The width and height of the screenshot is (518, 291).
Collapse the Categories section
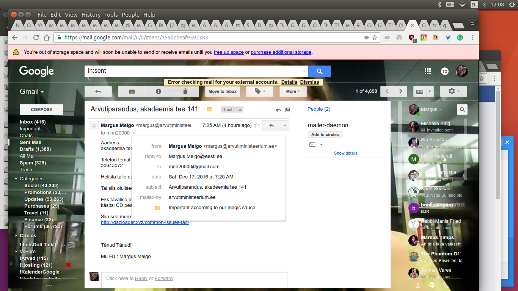click(x=16, y=179)
